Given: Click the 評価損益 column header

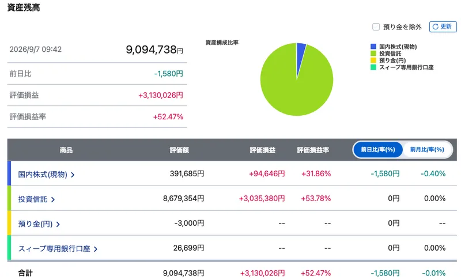Looking at the screenshot, I should pyautogui.click(x=263, y=150).
